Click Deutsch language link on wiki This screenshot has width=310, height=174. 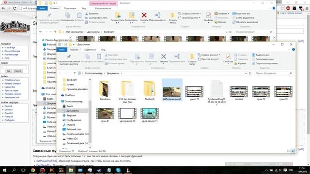(x=9, y=110)
